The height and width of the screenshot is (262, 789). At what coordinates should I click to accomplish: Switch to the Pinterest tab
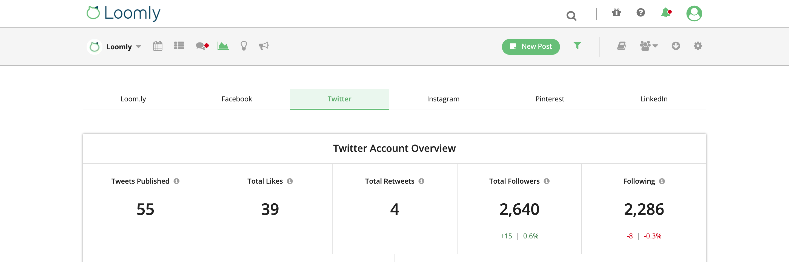point(550,99)
